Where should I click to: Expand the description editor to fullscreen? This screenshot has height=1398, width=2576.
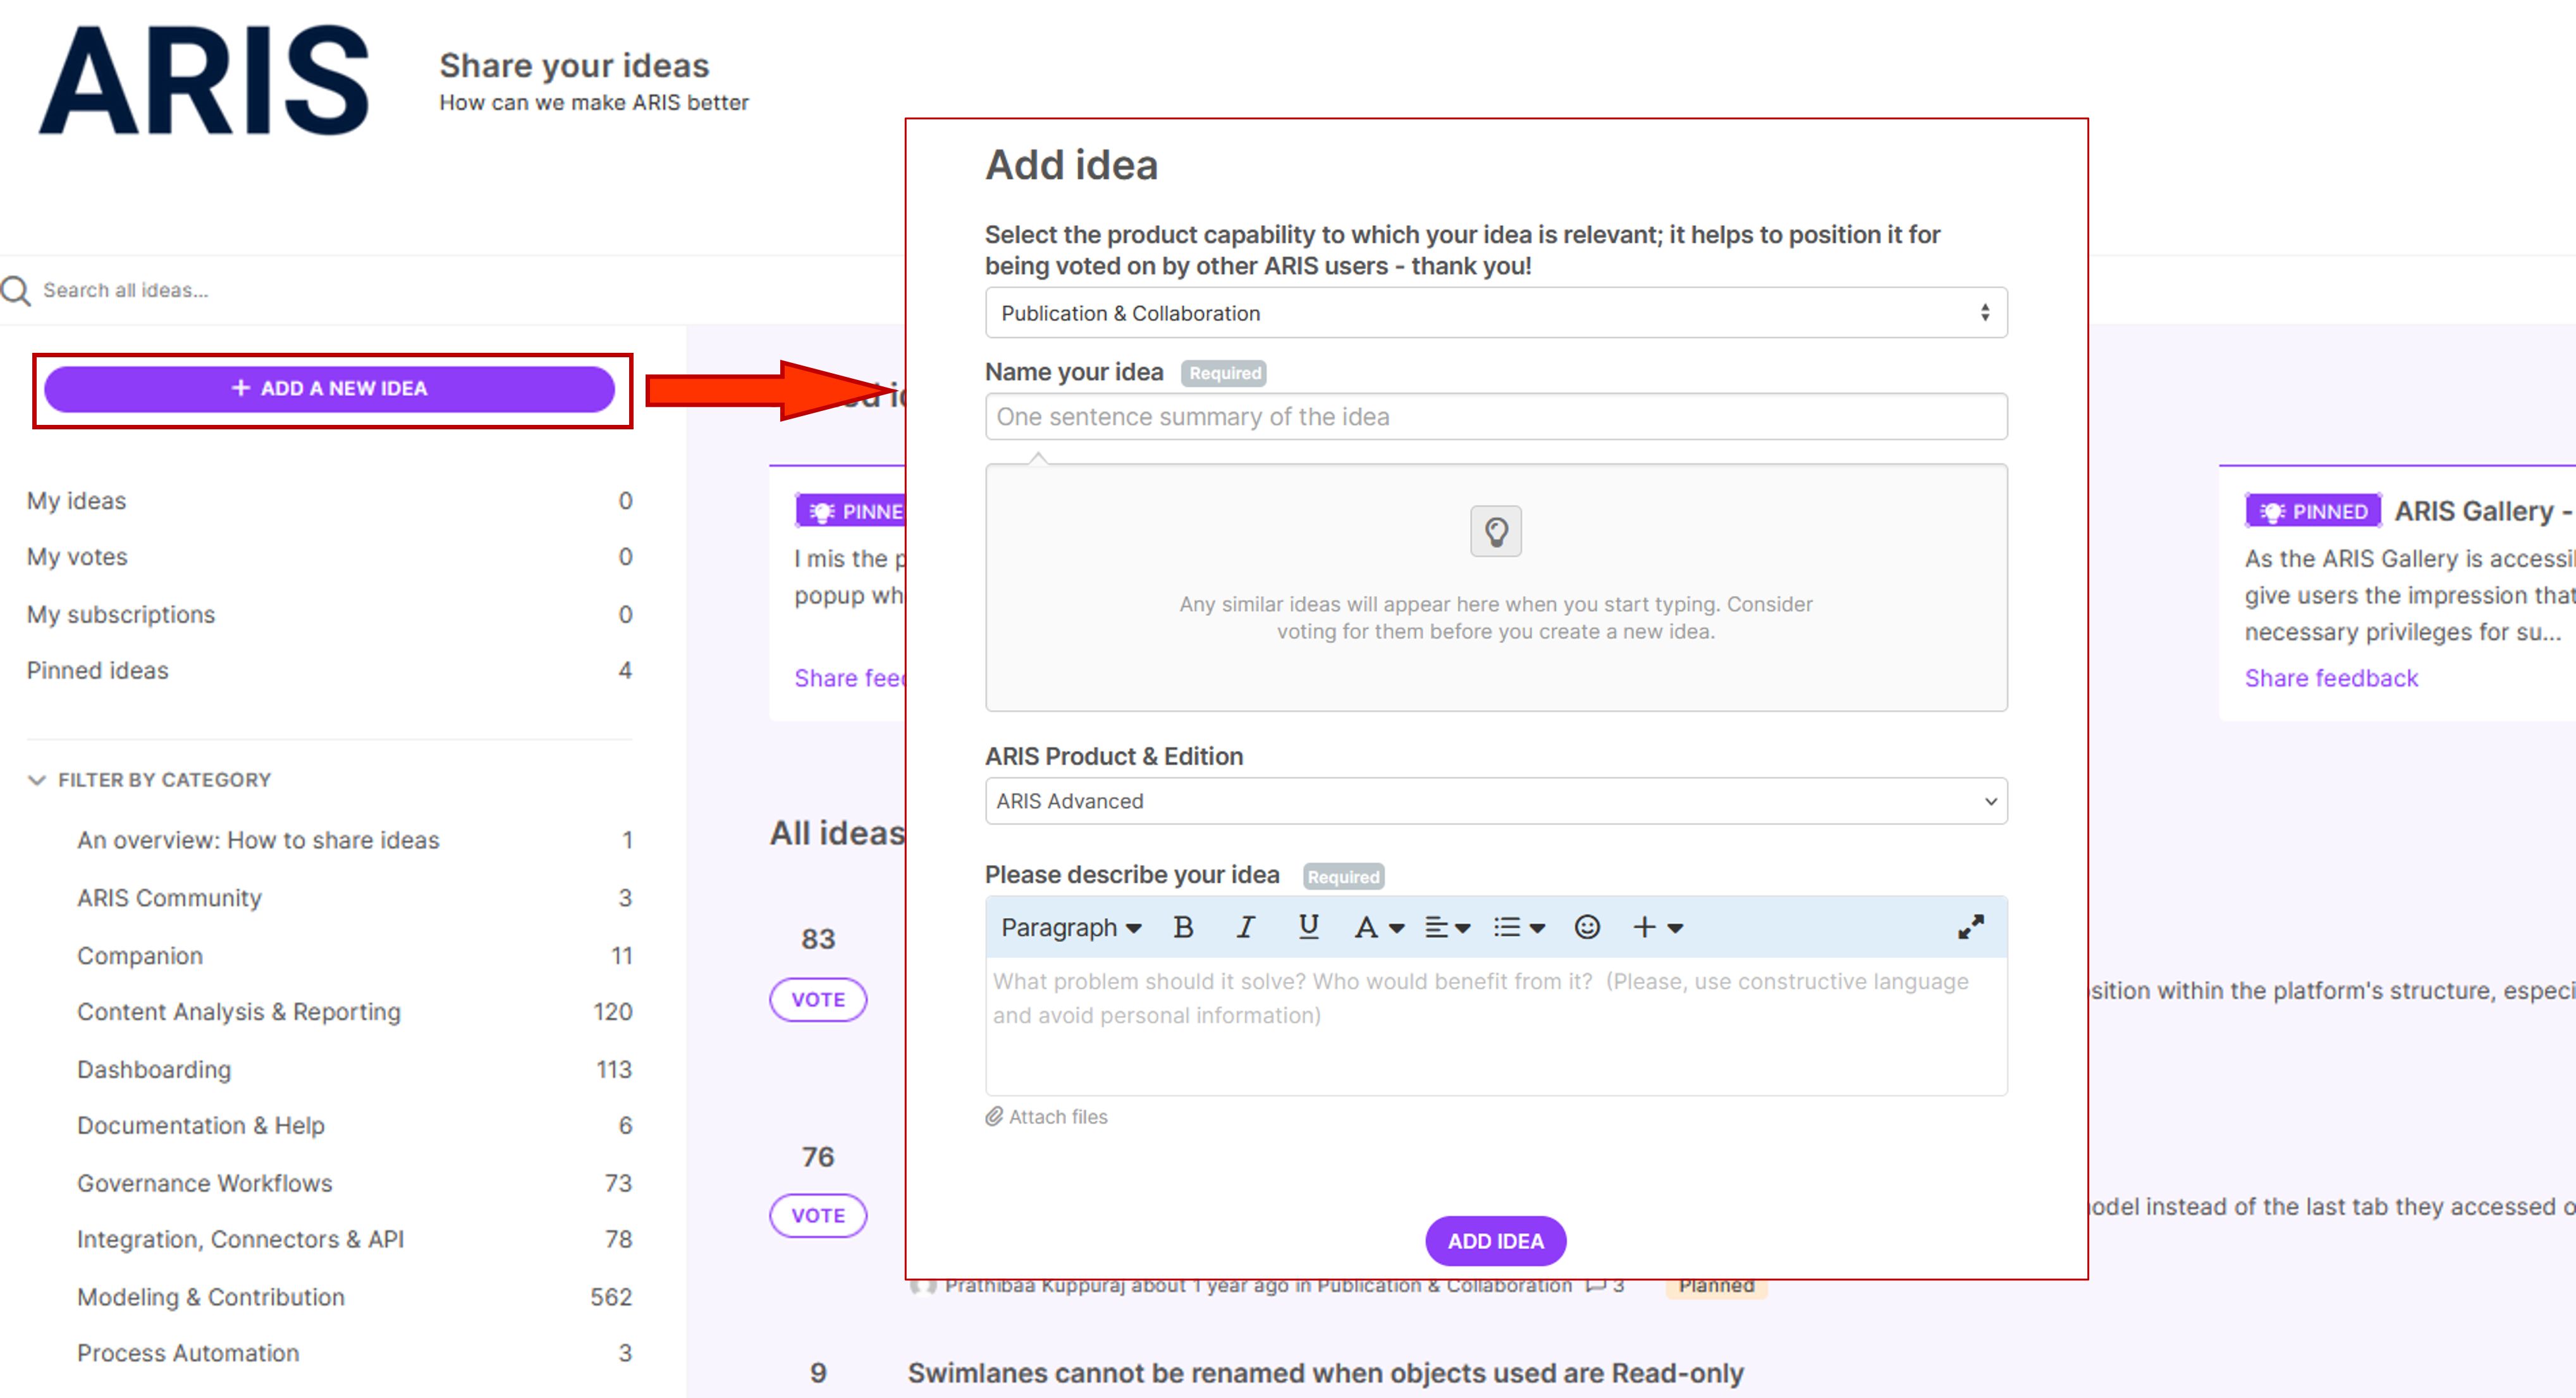click(1971, 926)
